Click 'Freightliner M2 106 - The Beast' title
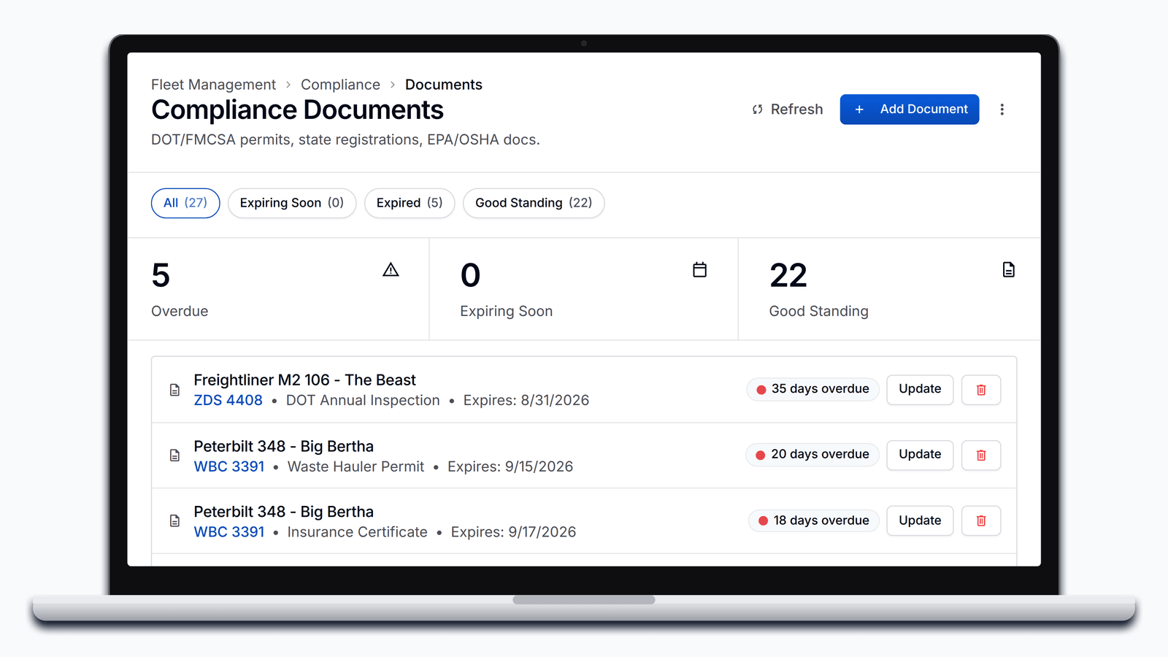The image size is (1168, 657). (304, 380)
